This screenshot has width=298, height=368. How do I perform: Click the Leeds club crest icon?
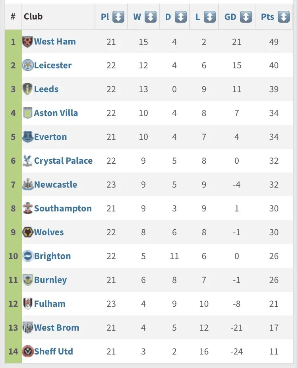[x=28, y=89]
